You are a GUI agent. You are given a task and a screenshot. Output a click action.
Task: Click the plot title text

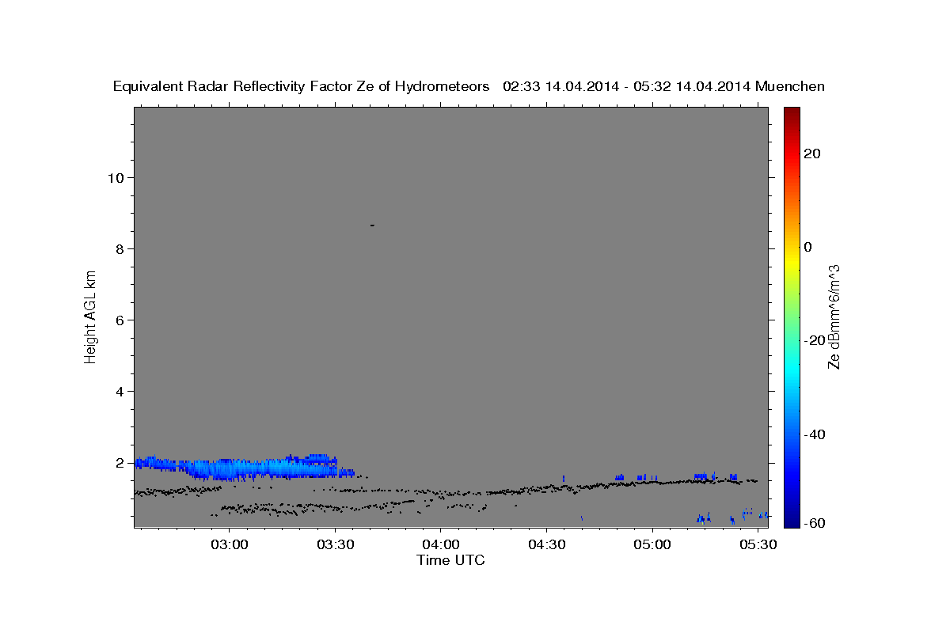[x=469, y=86]
